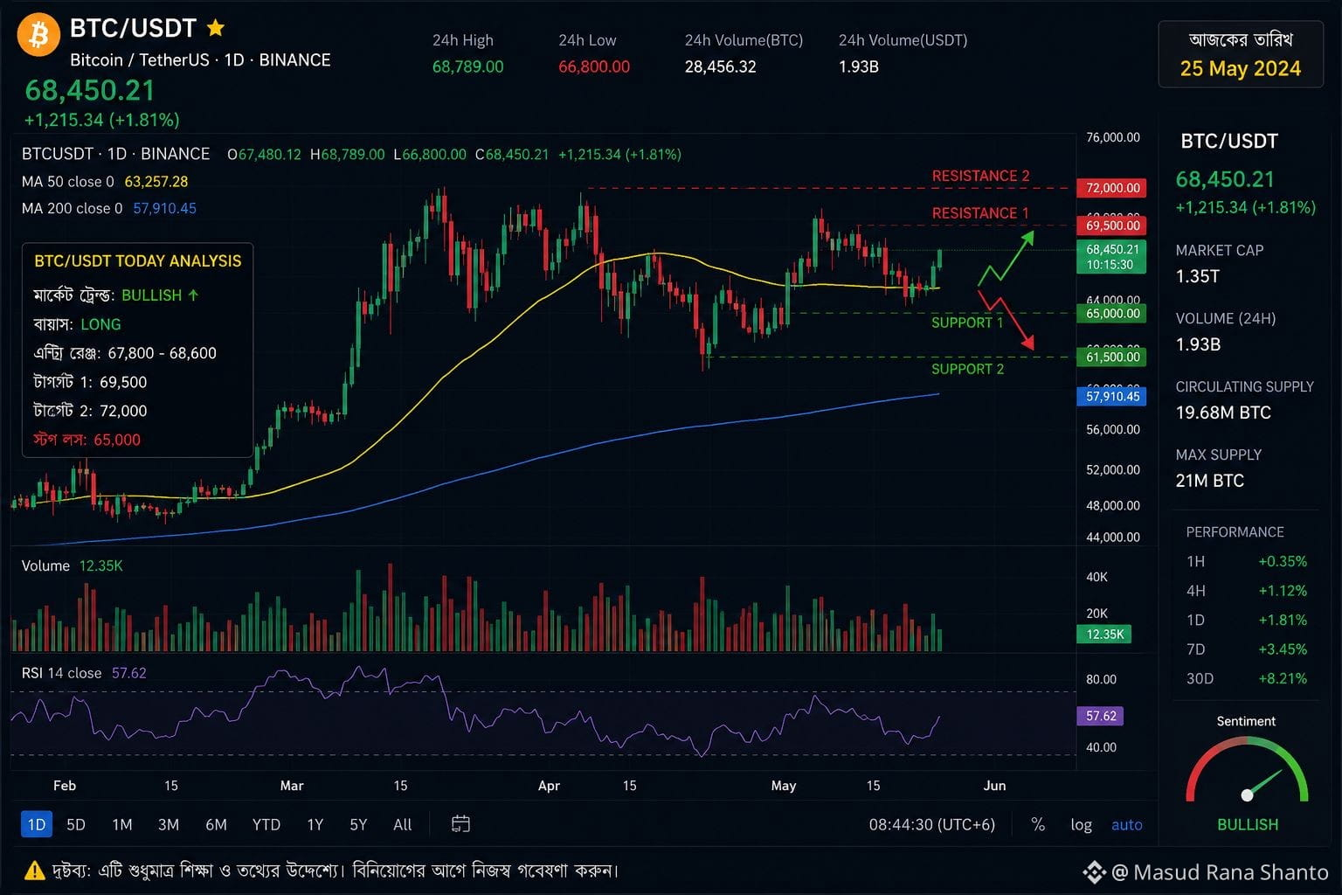Screen dimensions: 1342x895
Task: Click the 24h Volume(BTC) value 28,456.32
Action: (721, 66)
